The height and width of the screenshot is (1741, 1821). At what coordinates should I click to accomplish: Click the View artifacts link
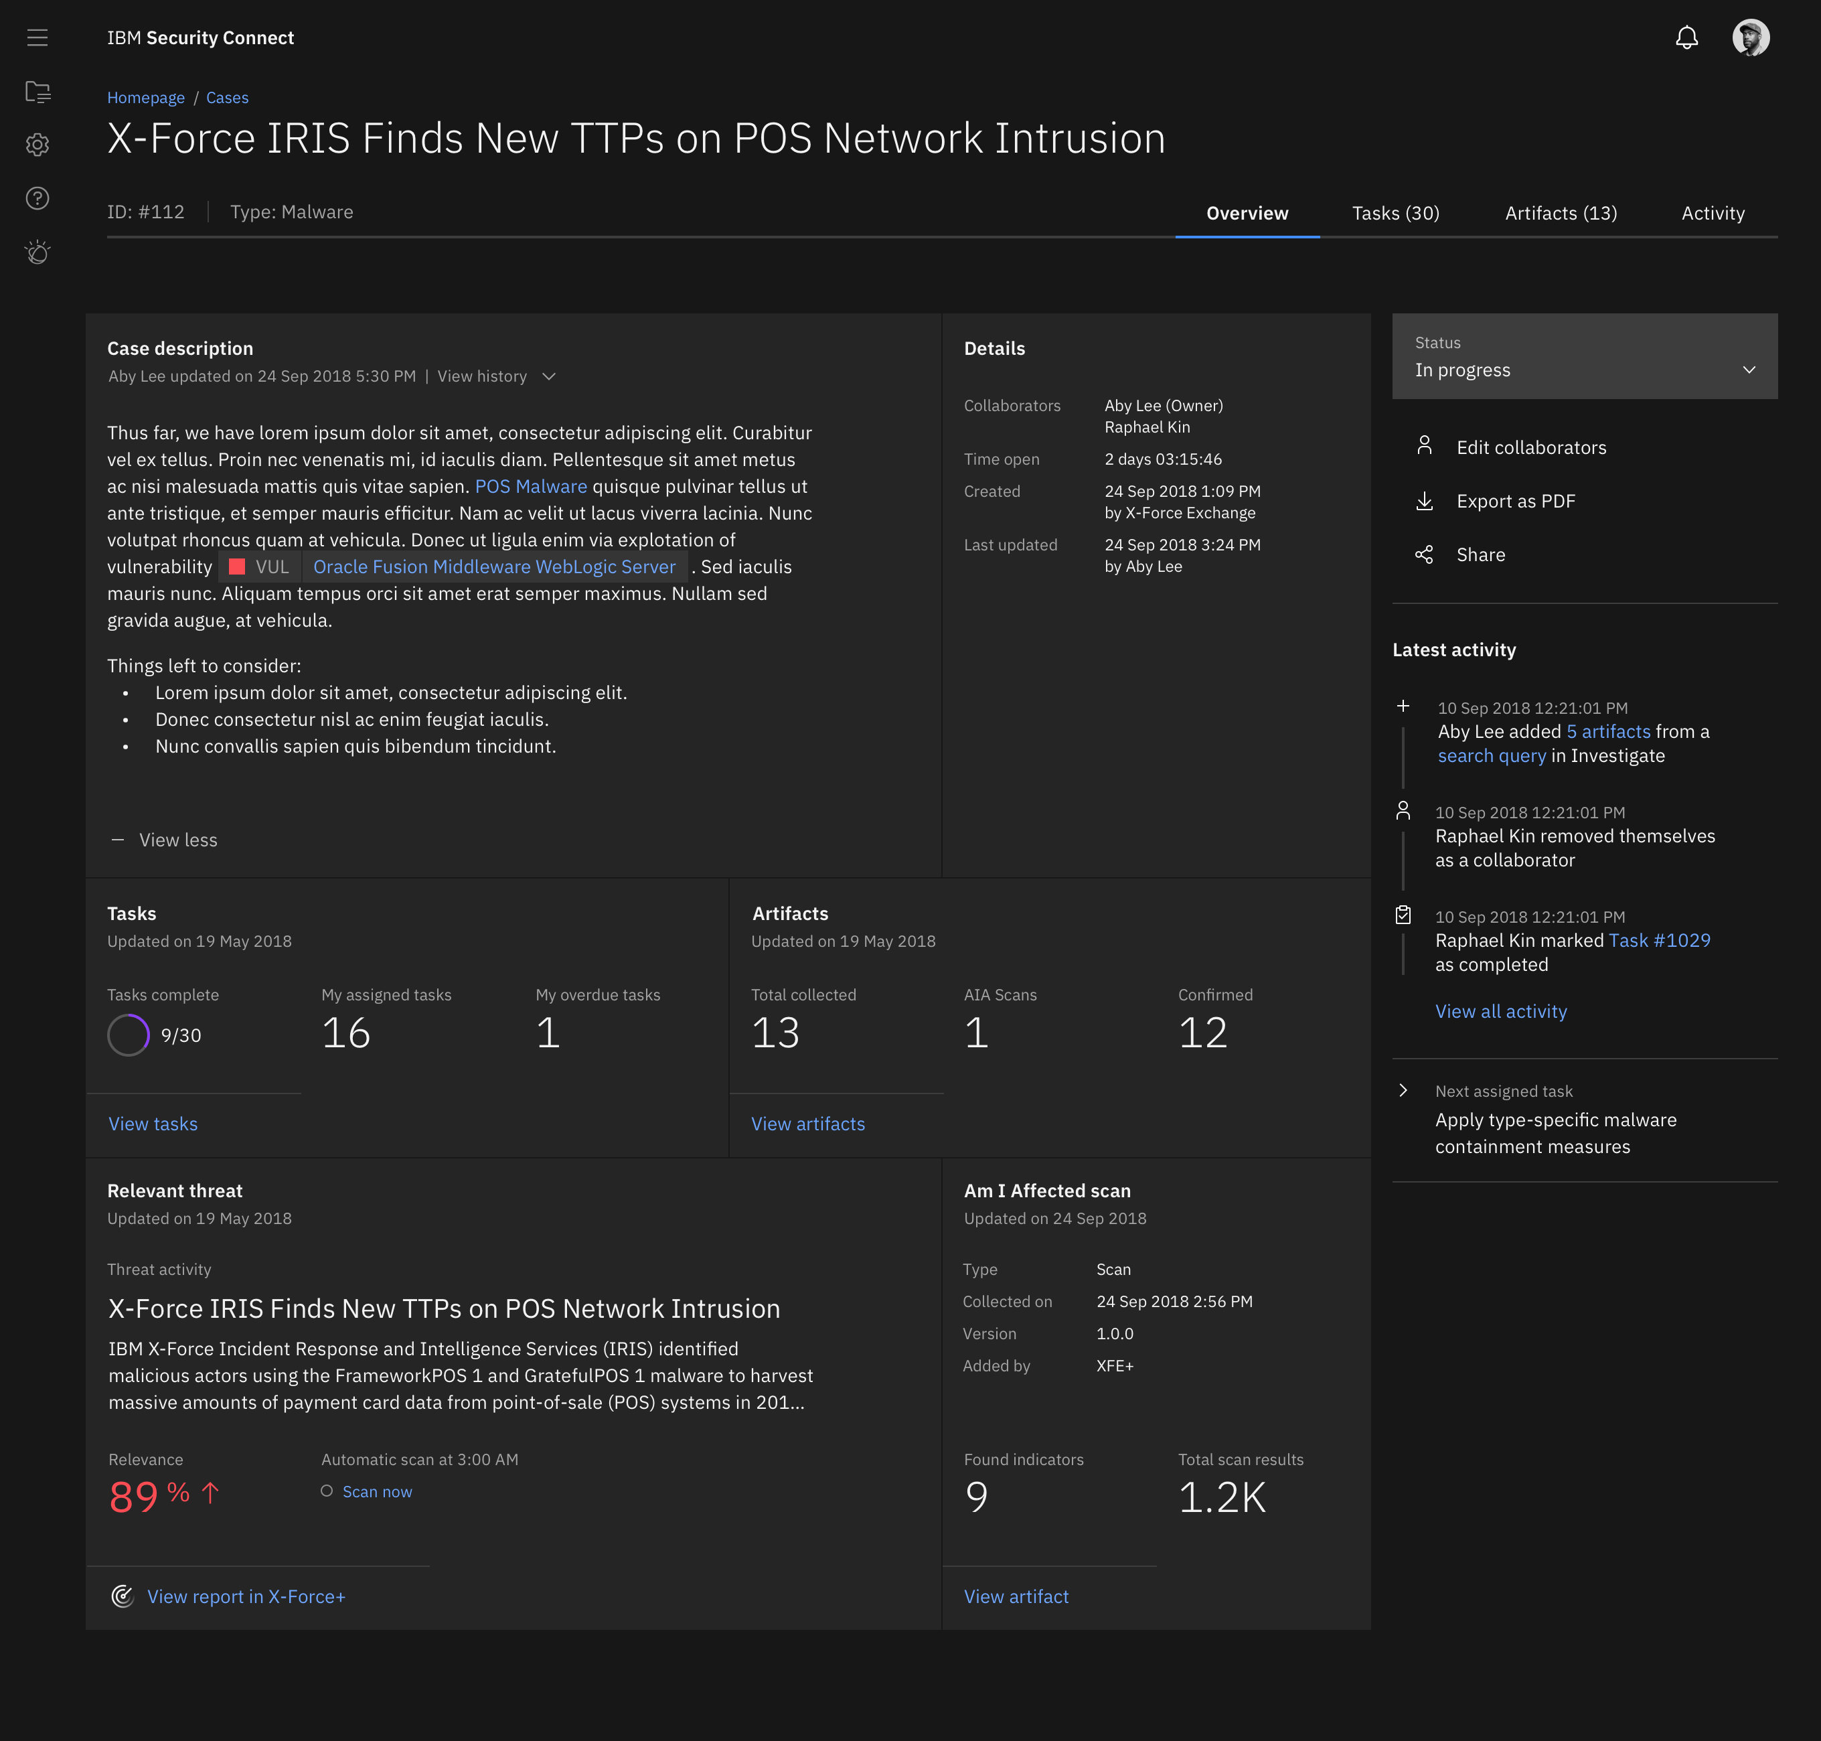pos(808,1124)
